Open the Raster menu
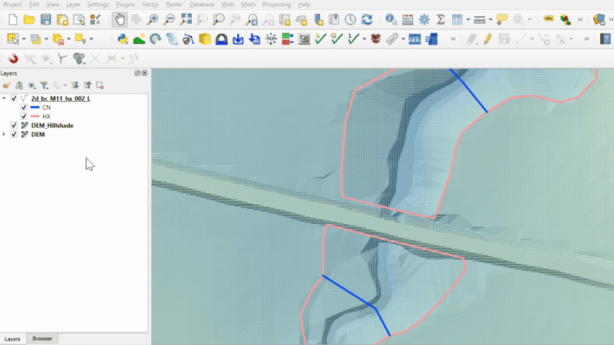This screenshot has height=345, width=614. point(173,5)
